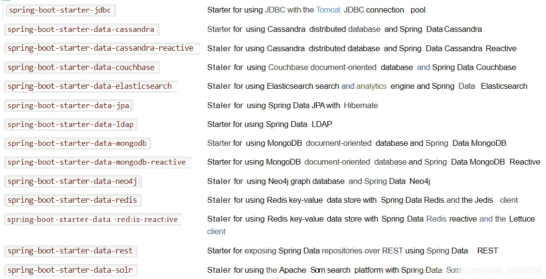Click the spring-boot-starter-jdbc code label
Image resolution: width=546 pixels, height=279 pixels.
pos(60,10)
